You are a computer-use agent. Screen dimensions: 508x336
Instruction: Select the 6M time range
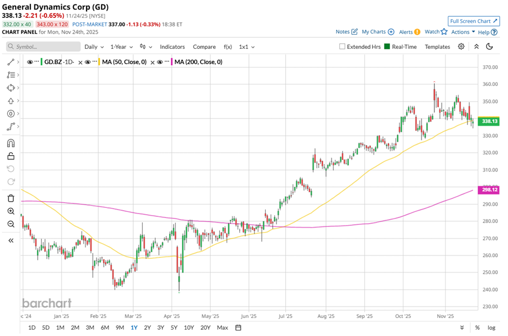tap(105, 328)
